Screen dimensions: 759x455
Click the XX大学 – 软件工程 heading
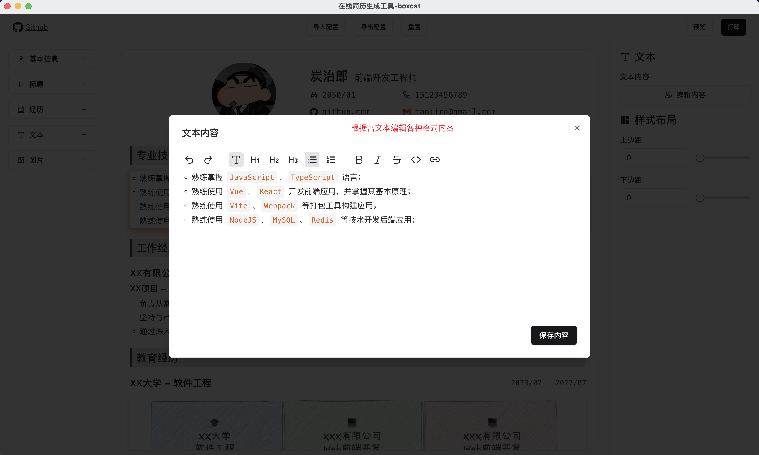[171, 383]
